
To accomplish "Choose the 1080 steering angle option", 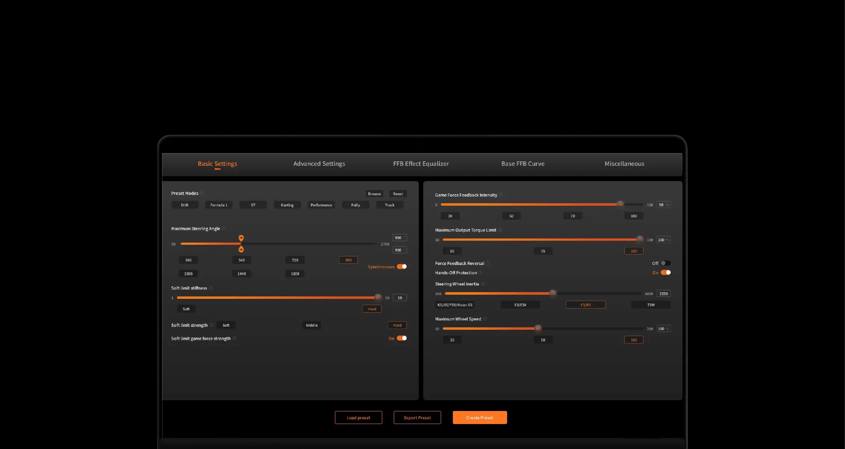I will (x=188, y=273).
